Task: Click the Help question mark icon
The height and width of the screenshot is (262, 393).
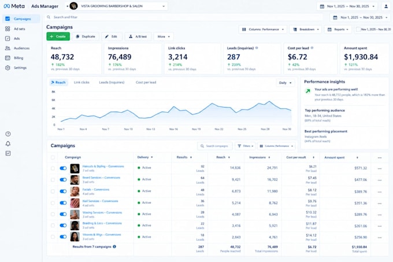Action: click(x=8, y=134)
